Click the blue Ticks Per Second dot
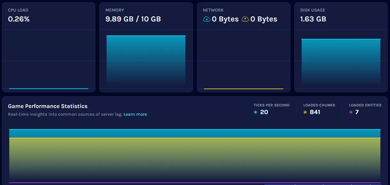Viewport: 390px width, 185px height. [x=256, y=112]
